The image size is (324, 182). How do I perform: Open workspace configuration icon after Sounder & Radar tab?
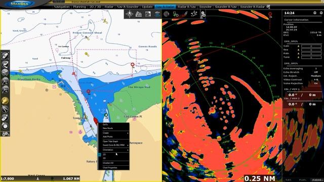pos(268,7)
